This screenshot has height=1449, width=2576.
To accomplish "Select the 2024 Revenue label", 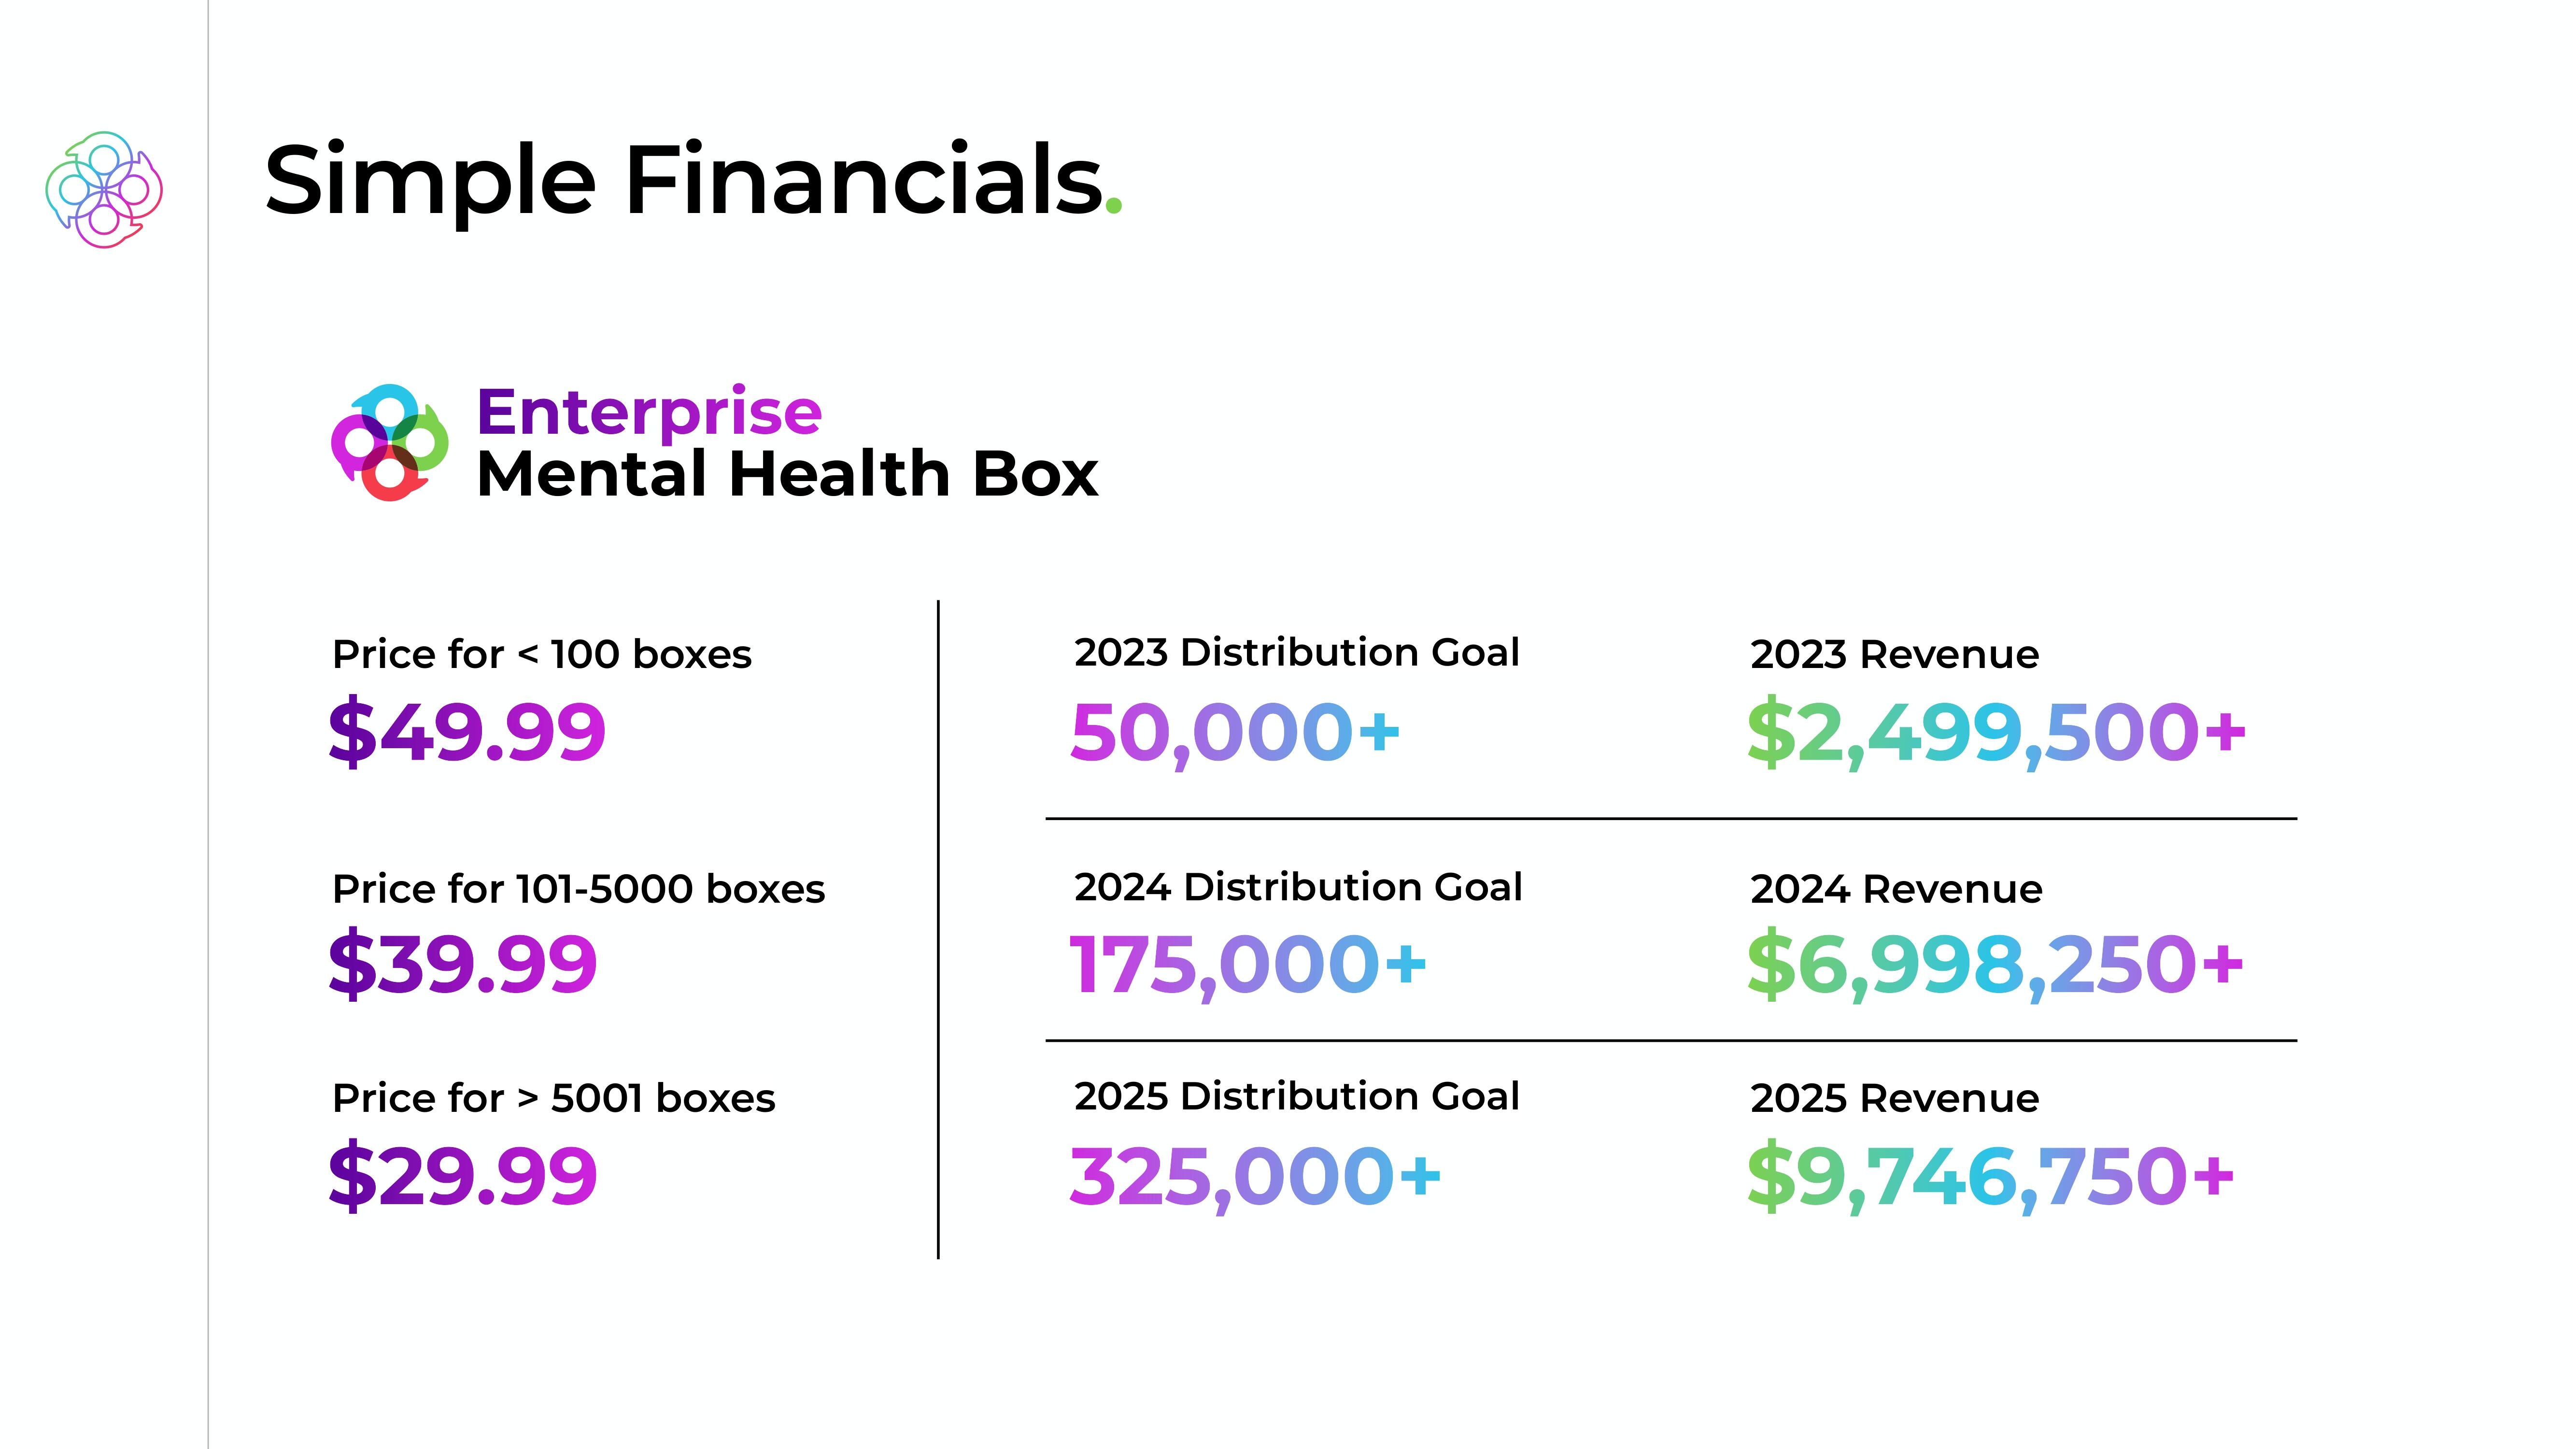I will pos(1896,889).
